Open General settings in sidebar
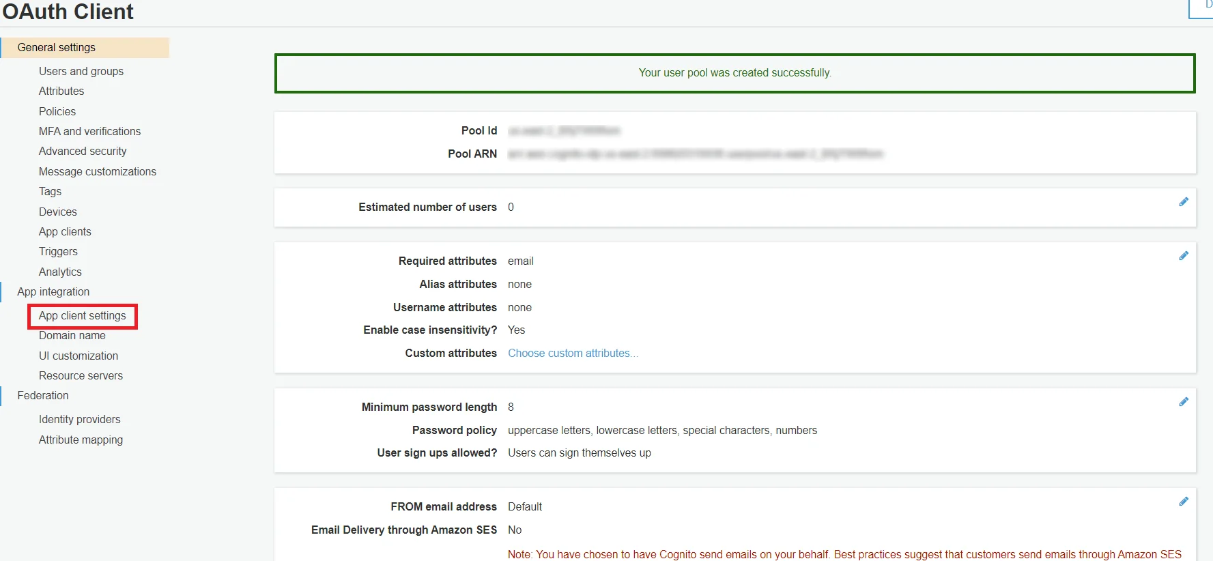The width and height of the screenshot is (1213, 561). [x=85, y=48]
